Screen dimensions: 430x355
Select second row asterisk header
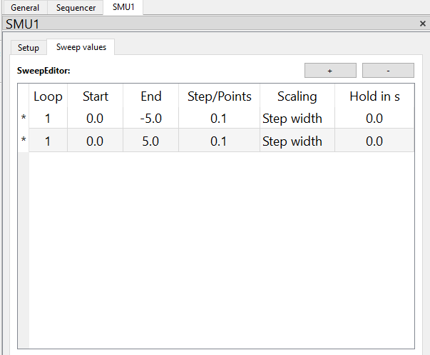[24, 140]
